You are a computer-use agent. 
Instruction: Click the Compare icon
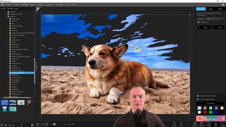[x=202, y=124]
